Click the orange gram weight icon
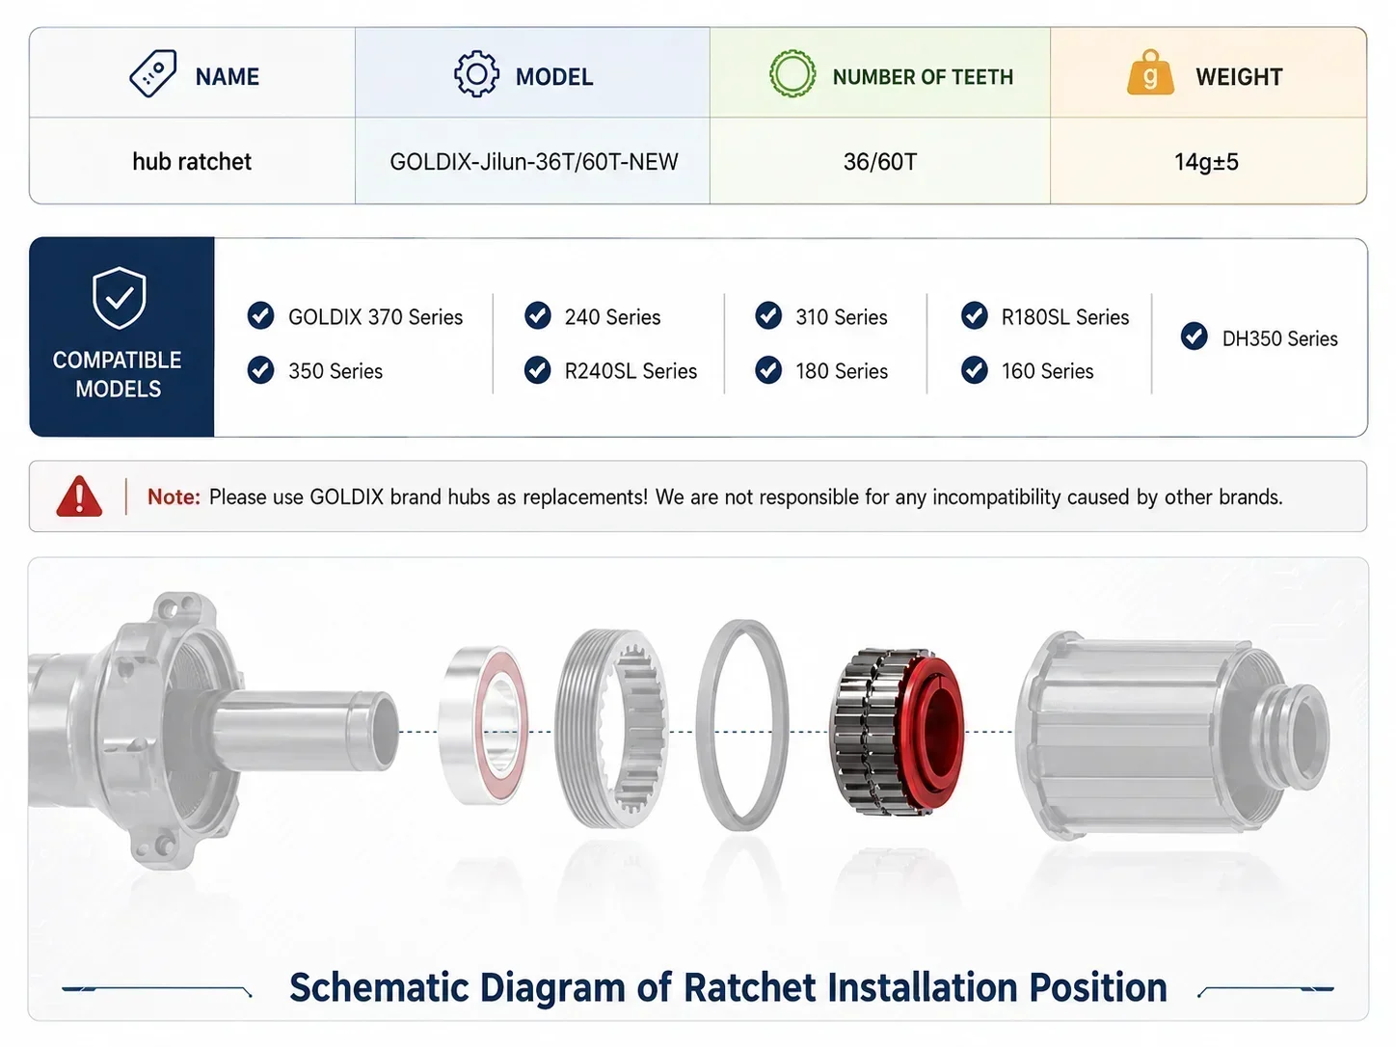This screenshot has width=1396, height=1047. [1150, 72]
